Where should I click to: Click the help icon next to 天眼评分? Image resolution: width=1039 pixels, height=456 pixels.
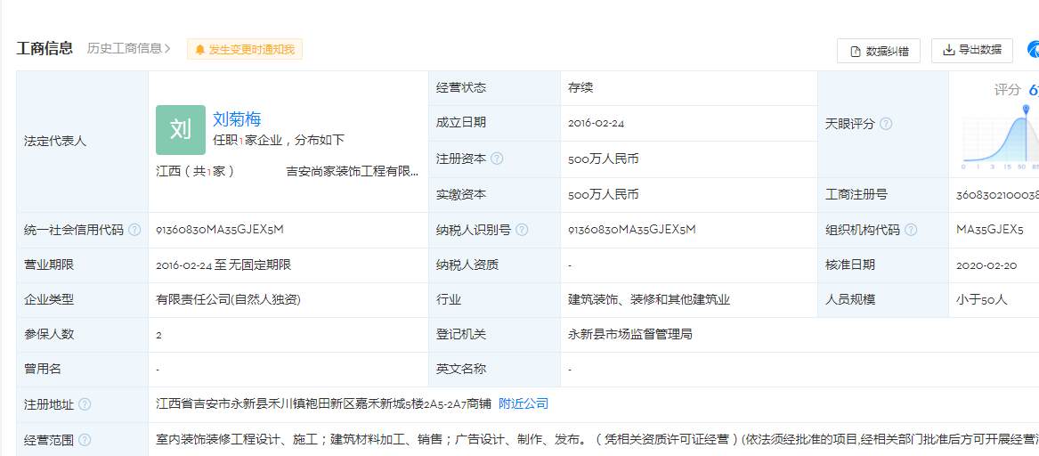click(x=886, y=124)
